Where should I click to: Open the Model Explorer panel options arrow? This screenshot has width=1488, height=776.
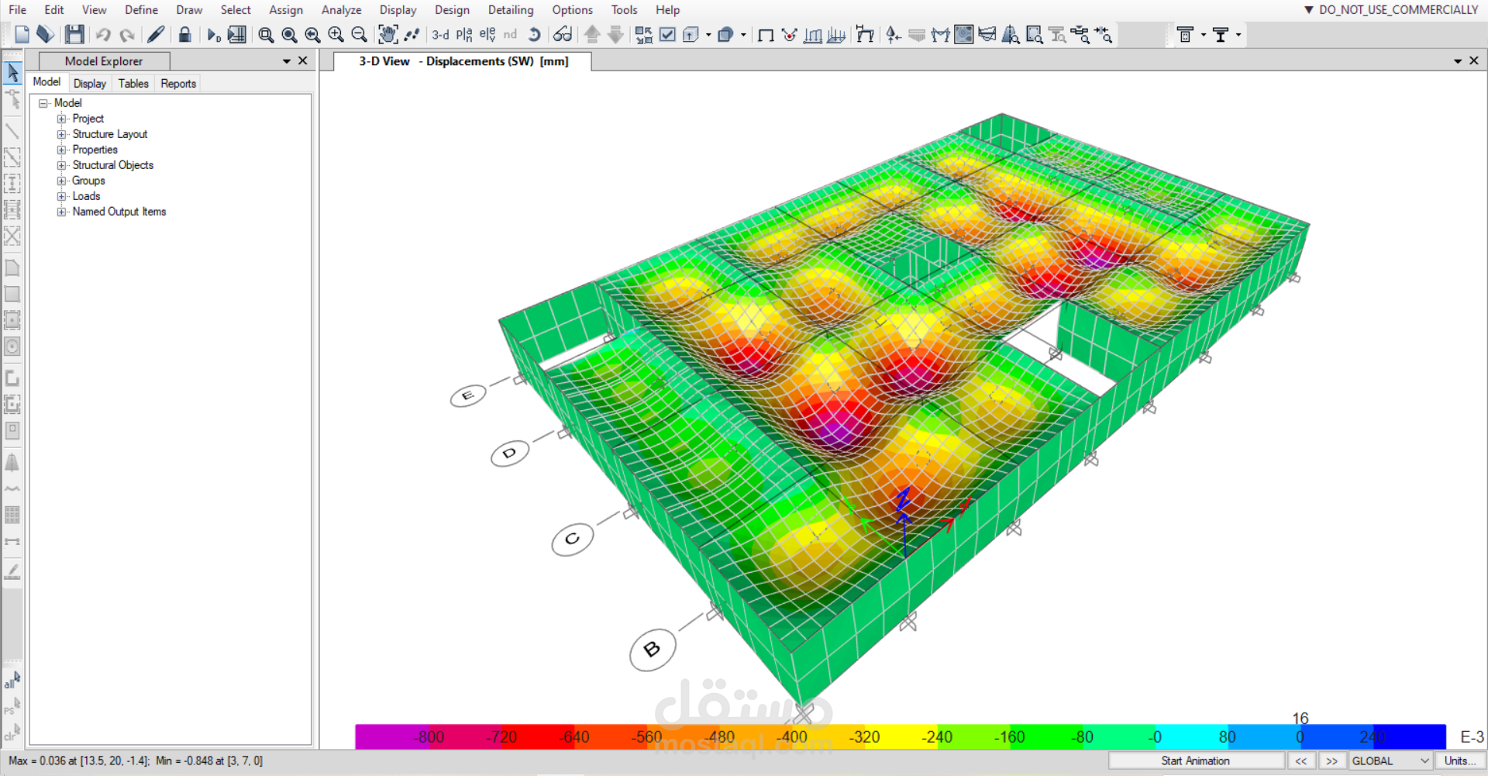287,61
